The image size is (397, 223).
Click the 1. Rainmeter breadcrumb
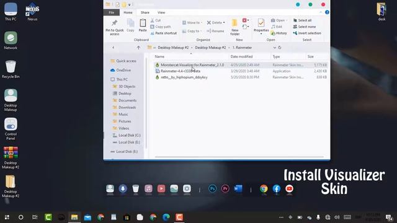click(x=242, y=48)
